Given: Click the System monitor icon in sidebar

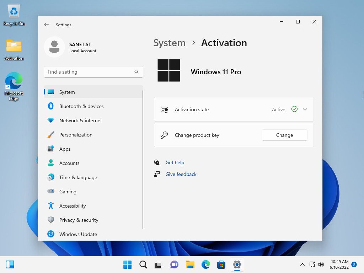Looking at the screenshot, I should pyautogui.click(x=51, y=92).
